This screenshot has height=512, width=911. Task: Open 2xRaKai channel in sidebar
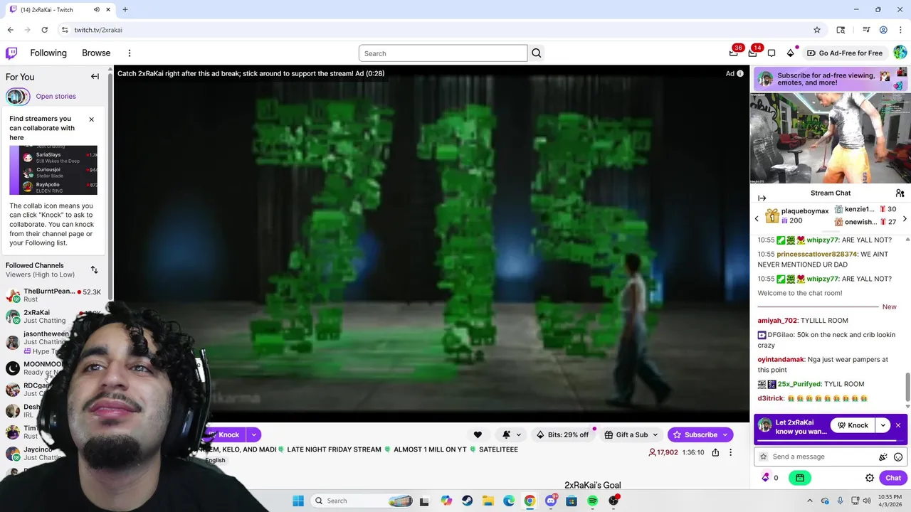[53, 316]
